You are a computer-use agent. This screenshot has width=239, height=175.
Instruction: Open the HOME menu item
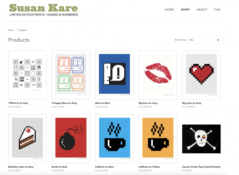click(169, 10)
